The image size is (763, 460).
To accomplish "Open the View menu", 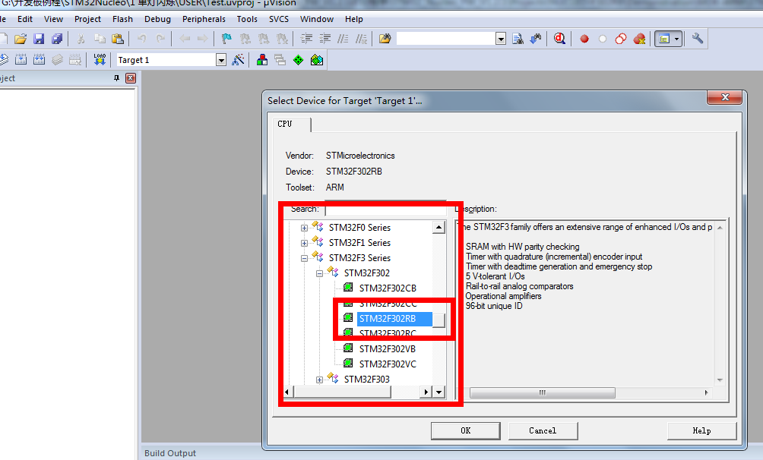I will [53, 19].
